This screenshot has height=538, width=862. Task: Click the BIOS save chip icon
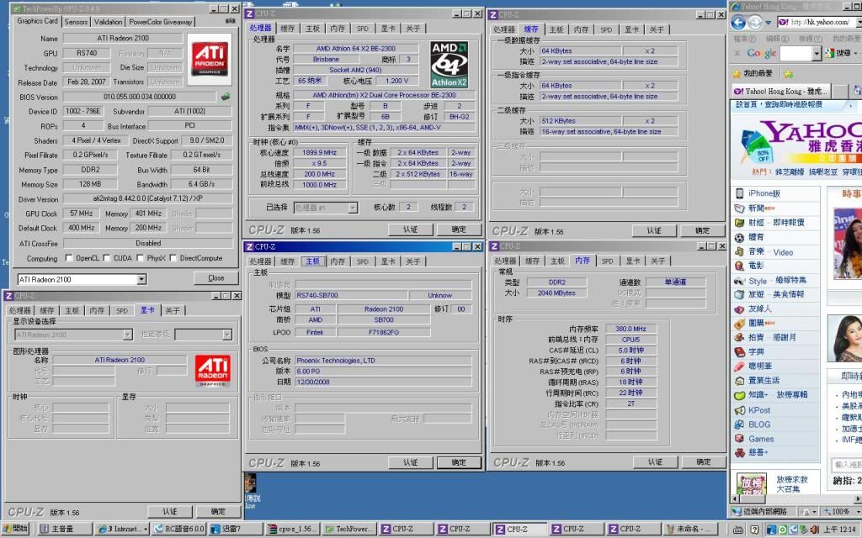click(226, 97)
